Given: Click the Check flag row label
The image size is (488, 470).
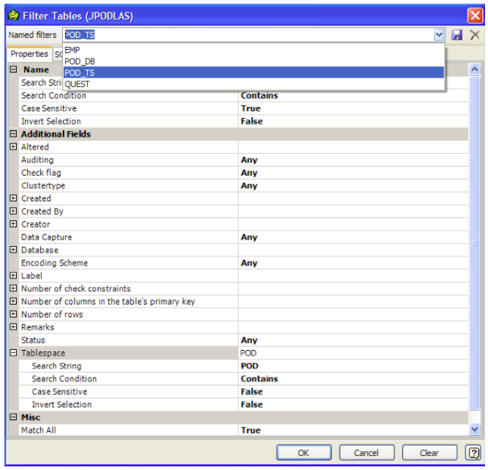Looking at the screenshot, I should point(41,173).
